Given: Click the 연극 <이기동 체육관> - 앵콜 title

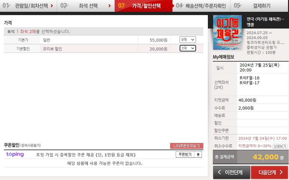Looking at the screenshot, I should [x=265, y=22].
